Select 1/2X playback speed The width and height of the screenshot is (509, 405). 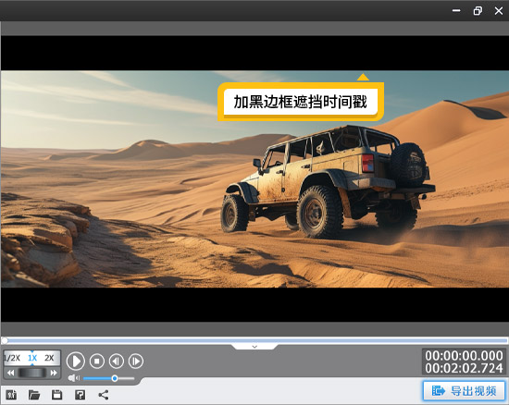point(12,358)
